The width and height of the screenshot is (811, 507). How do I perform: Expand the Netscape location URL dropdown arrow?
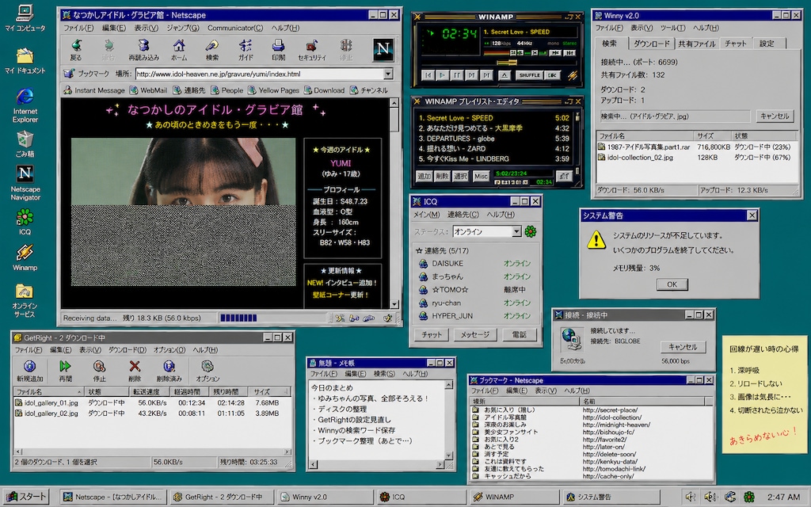pos(388,74)
